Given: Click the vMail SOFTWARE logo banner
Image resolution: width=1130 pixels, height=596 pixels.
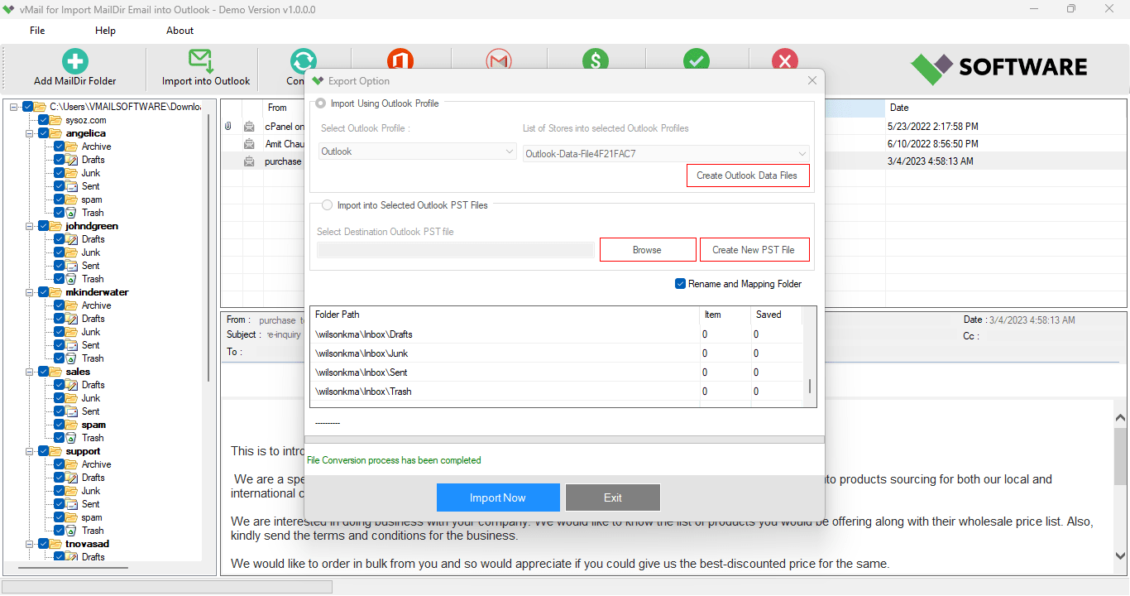Looking at the screenshot, I should click(999, 68).
